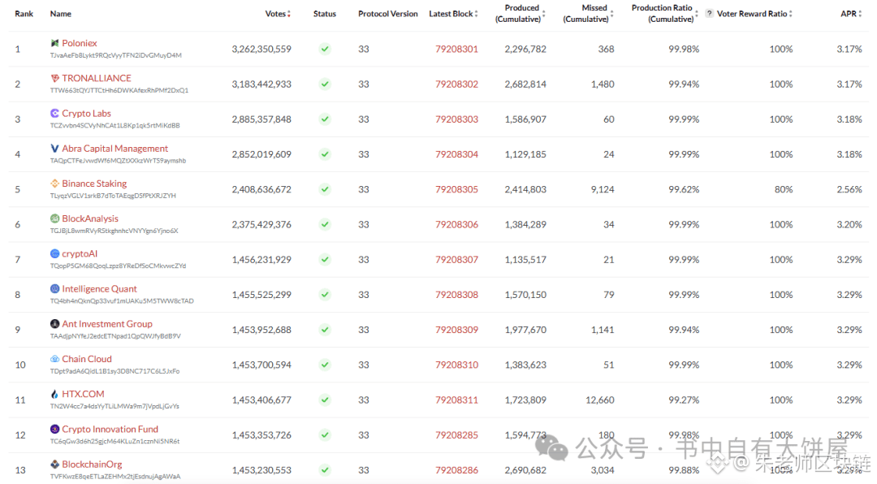Click the green status check for Crypto Labs

tap(325, 119)
